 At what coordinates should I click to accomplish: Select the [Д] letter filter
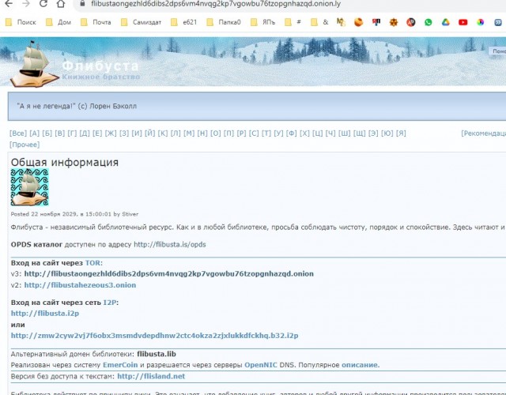(x=85, y=134)
